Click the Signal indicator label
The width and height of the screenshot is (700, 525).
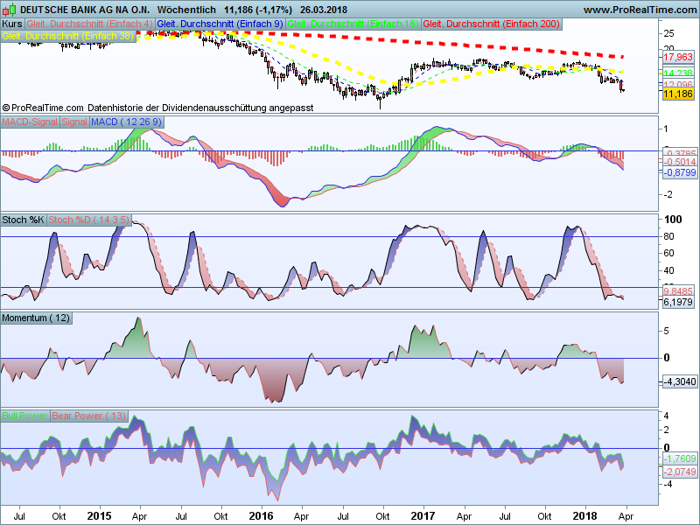74,122
